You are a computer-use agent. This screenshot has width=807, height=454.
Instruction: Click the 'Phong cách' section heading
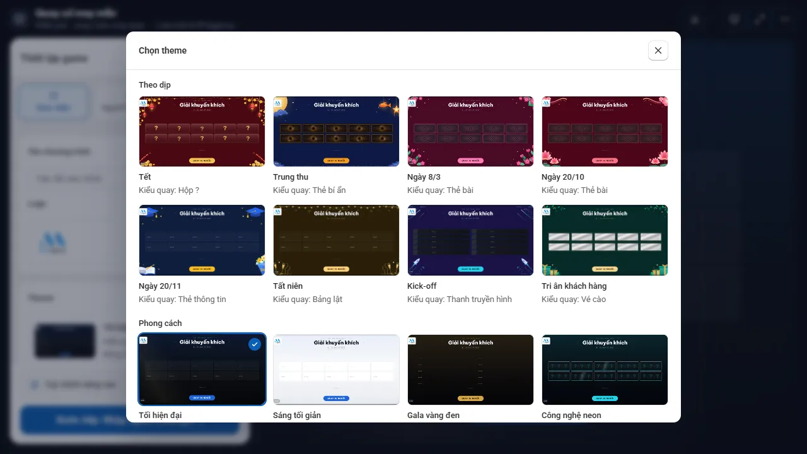tap(160, 323)
